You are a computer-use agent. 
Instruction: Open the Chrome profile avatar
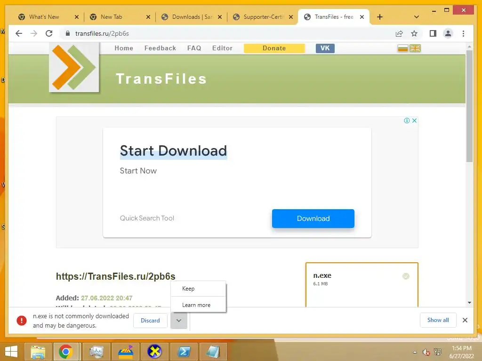[x=448, y=33]
